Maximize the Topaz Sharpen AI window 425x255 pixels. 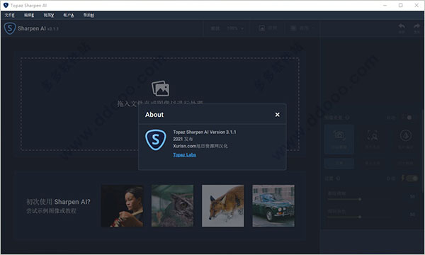pyautogui.click(x=401, y=5)
